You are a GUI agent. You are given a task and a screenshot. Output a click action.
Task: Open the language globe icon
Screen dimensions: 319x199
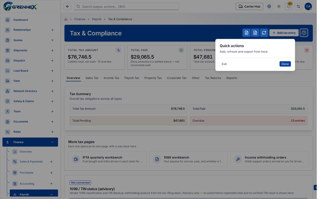click(x=269, y=7)
